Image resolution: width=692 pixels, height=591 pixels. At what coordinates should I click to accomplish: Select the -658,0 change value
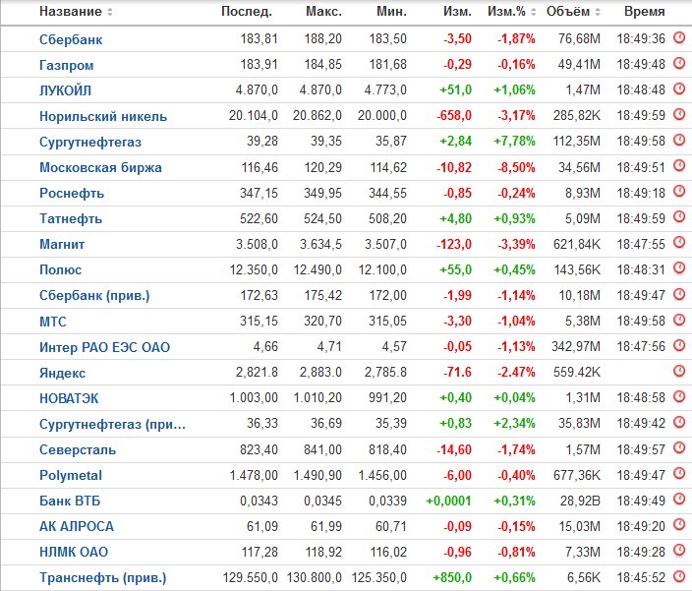click(454, 116)
